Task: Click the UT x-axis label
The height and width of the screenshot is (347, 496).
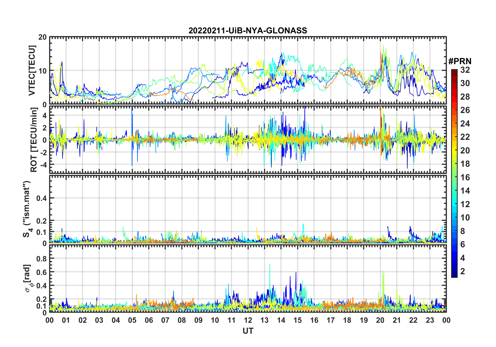Action: click(x=248, y=331)
